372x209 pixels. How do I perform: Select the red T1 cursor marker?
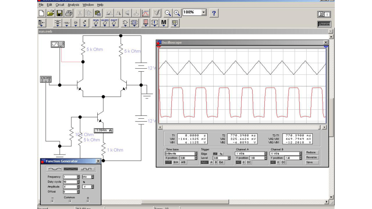(x=159, y=47)
